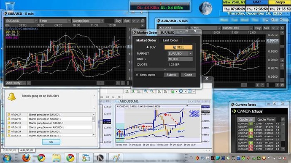Toggle the Keep open checkbox

point(137,75)
